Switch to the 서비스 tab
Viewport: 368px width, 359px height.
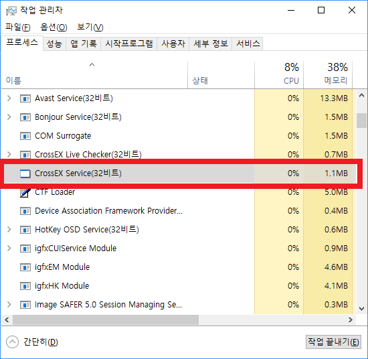coord(248,44)
